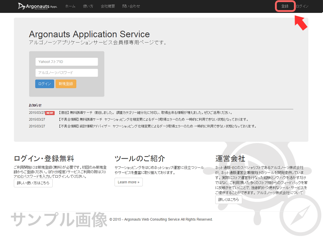Click the お知らせ heading

pos(35,105)
